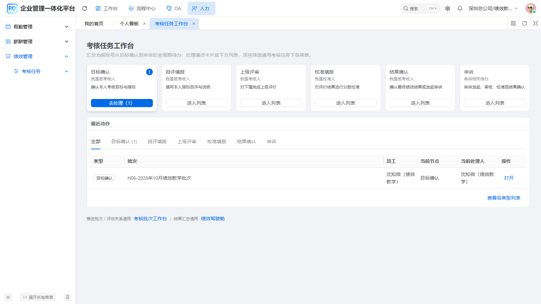
Task: Select 结果确认 filter tab
Action: click(246, 142)
